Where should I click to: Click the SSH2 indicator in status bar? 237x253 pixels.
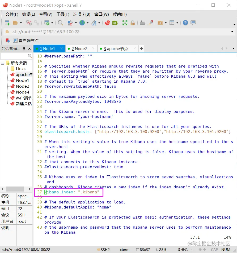point(104,250)
